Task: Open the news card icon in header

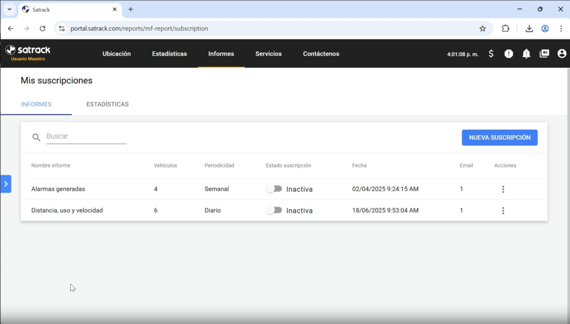Action: (x=544, y=54)
